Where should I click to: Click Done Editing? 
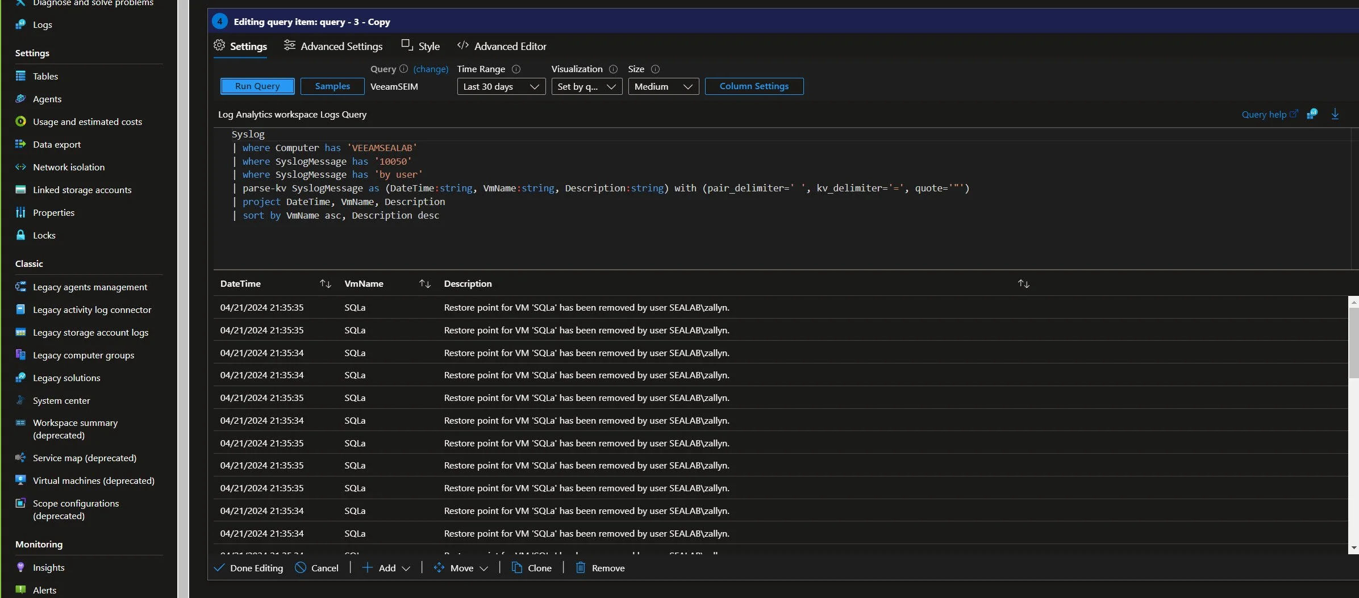[248, 568]
